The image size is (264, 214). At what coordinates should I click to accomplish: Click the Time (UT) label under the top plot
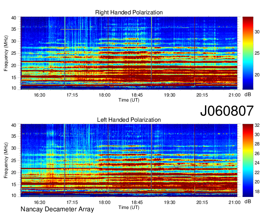point(129,100)
